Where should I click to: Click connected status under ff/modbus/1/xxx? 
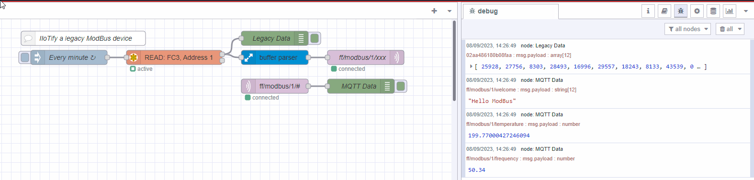pos(348,69)
